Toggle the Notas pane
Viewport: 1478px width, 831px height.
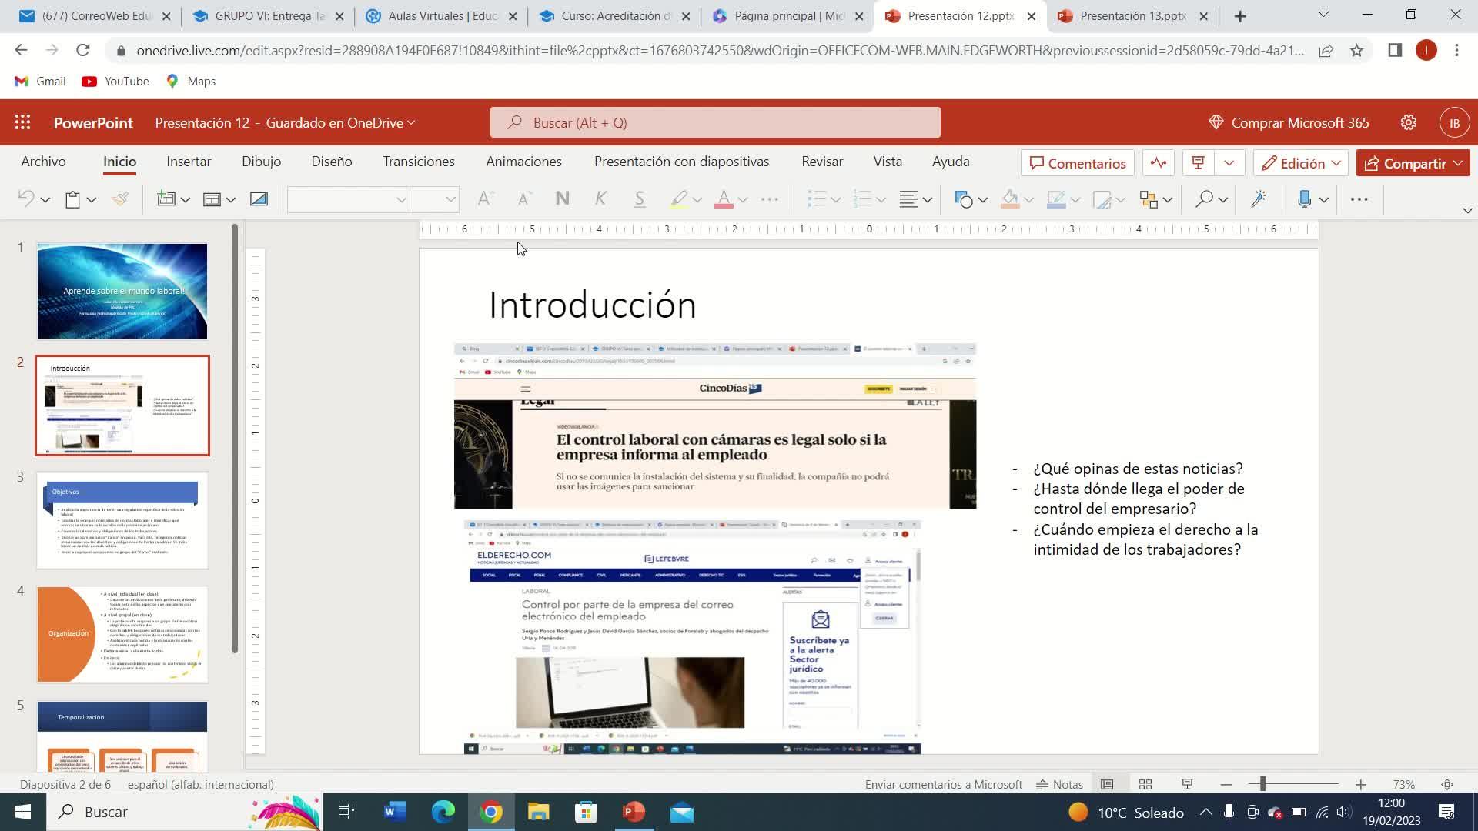point(1059,784)
